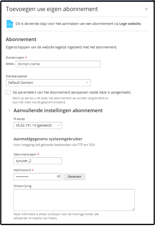Show the password via the crossed-eye icon
155x226 pixels.
[59, 177]
